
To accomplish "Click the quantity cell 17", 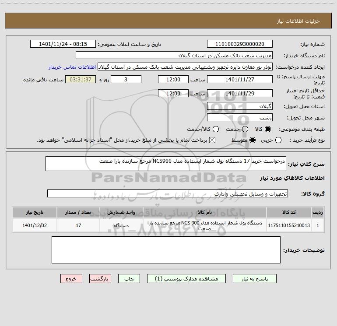I will click(78, 225).
